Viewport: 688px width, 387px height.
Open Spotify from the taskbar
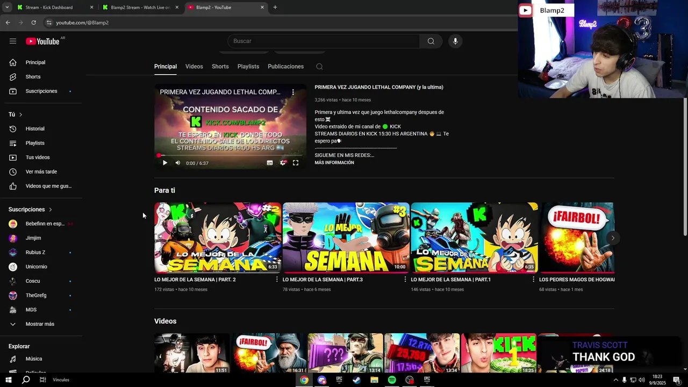click(392, 380)
